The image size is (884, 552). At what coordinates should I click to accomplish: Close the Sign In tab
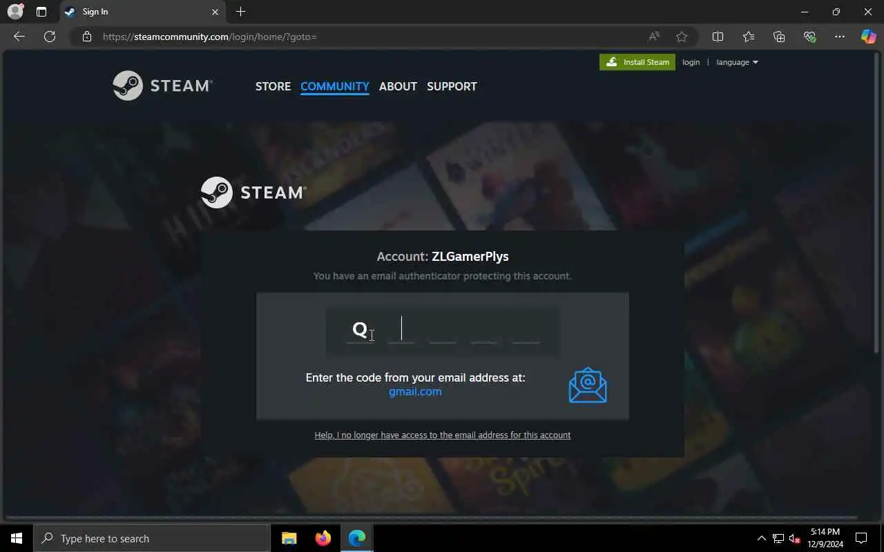pyautogui.click(x=215, y=12)
